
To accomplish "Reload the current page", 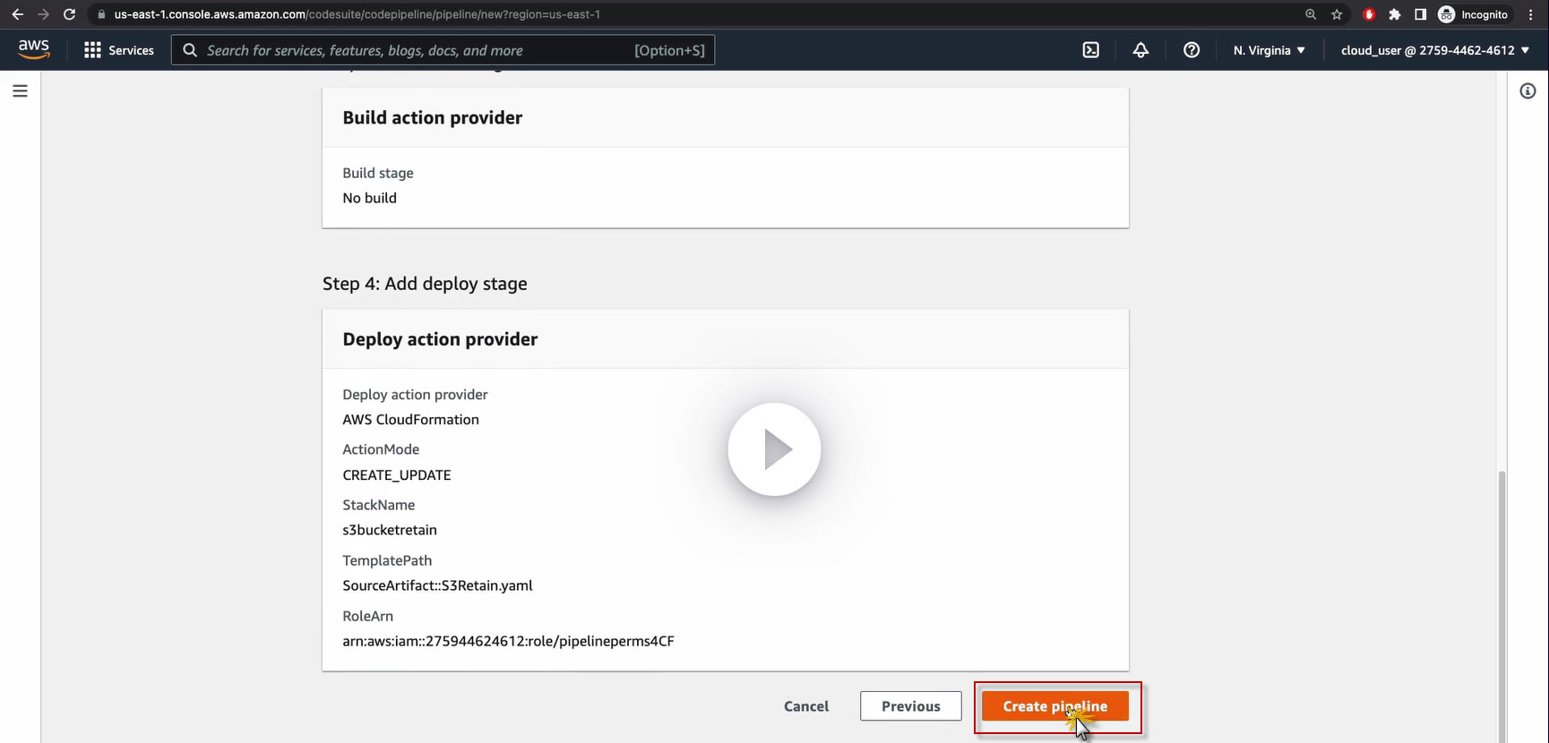I will click(69, 14).
